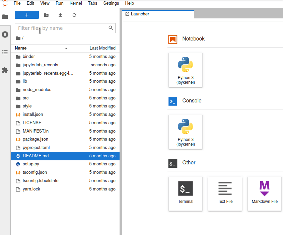Click the search magnifier icon in filter box
Screen dimensions: 283x235
(111, 28)
